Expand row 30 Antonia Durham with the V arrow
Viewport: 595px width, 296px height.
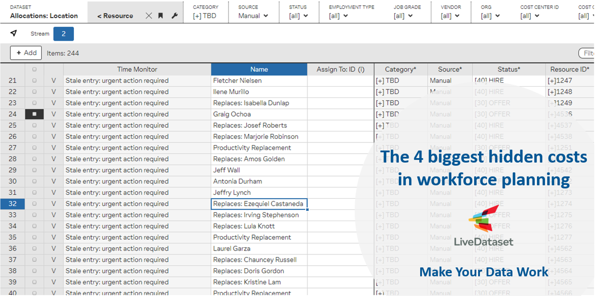tap(54, 181)
